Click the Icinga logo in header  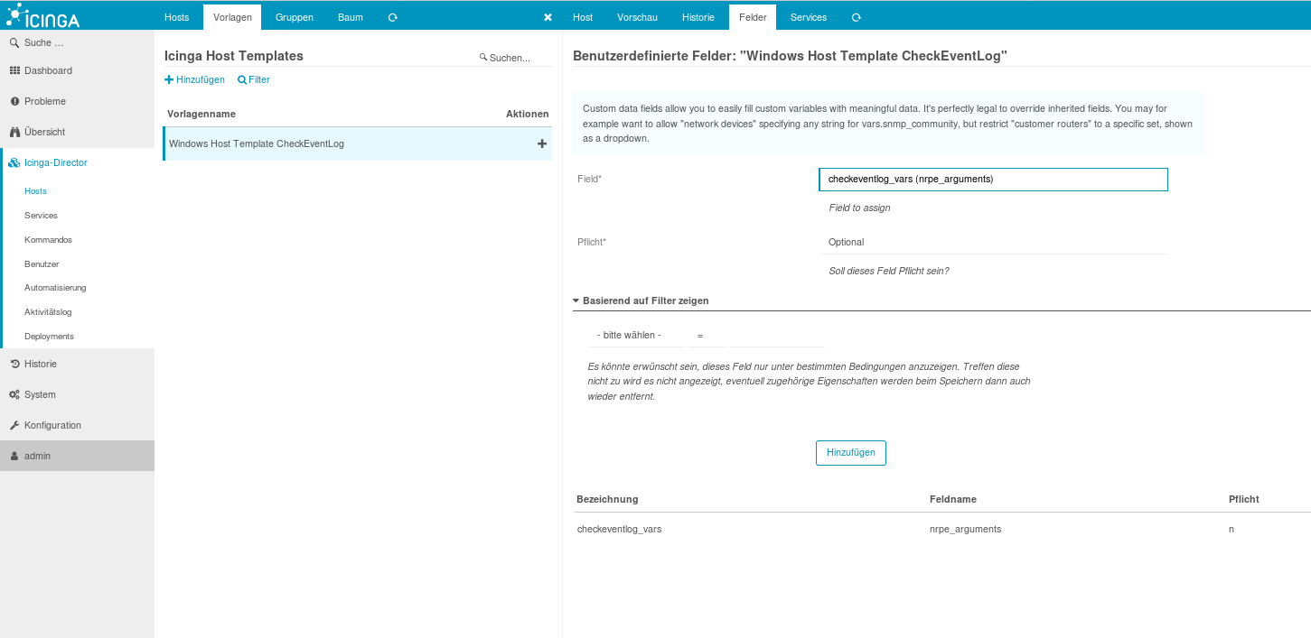[45, 15]
